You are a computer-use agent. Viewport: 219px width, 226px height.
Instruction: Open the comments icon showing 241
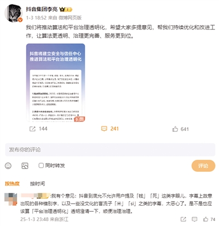coord(104,129)
